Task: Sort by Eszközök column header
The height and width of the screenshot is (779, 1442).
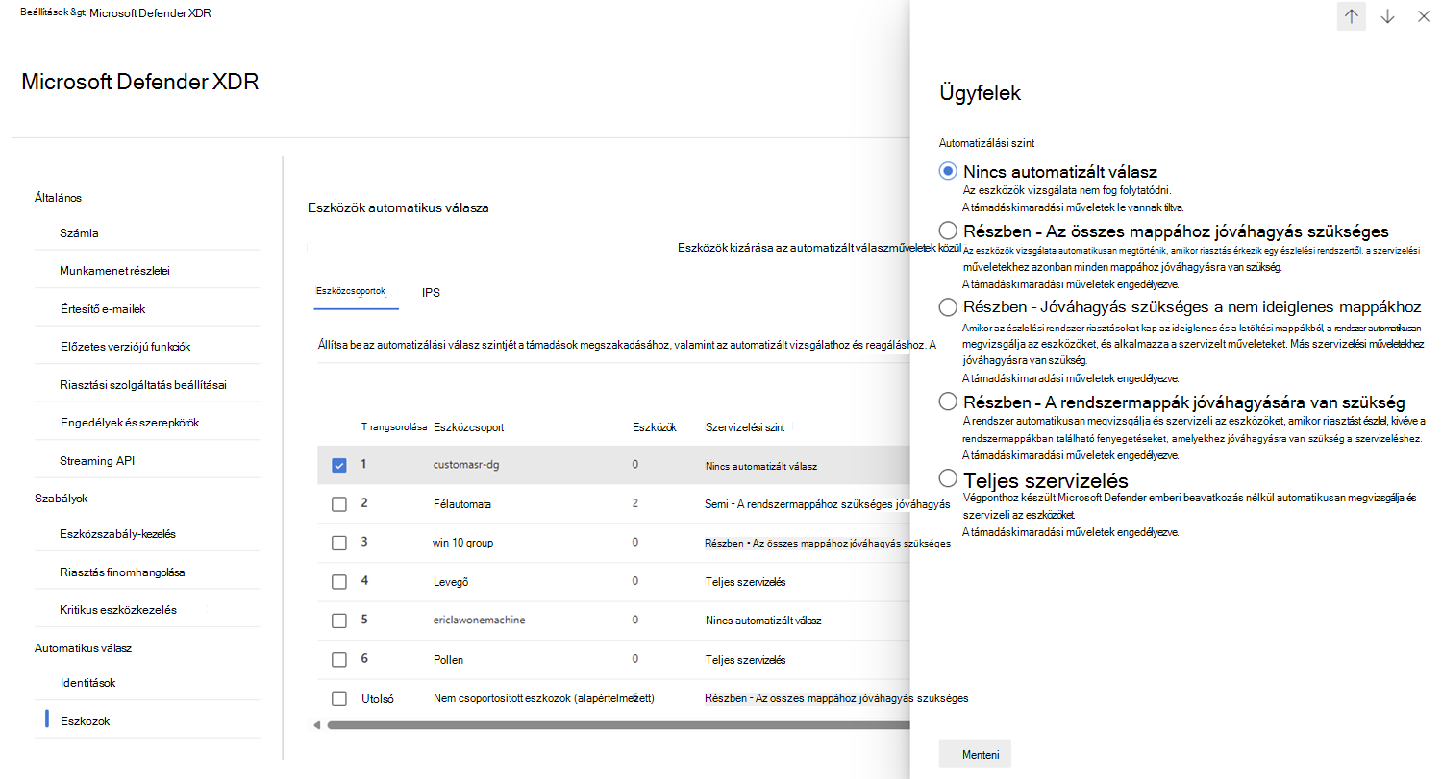Action: [x=654, y=427]
